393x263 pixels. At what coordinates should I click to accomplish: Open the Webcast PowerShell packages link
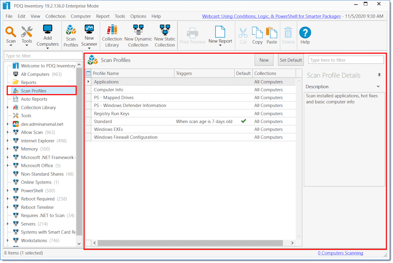pyautogui.click(x=272, y=16)
